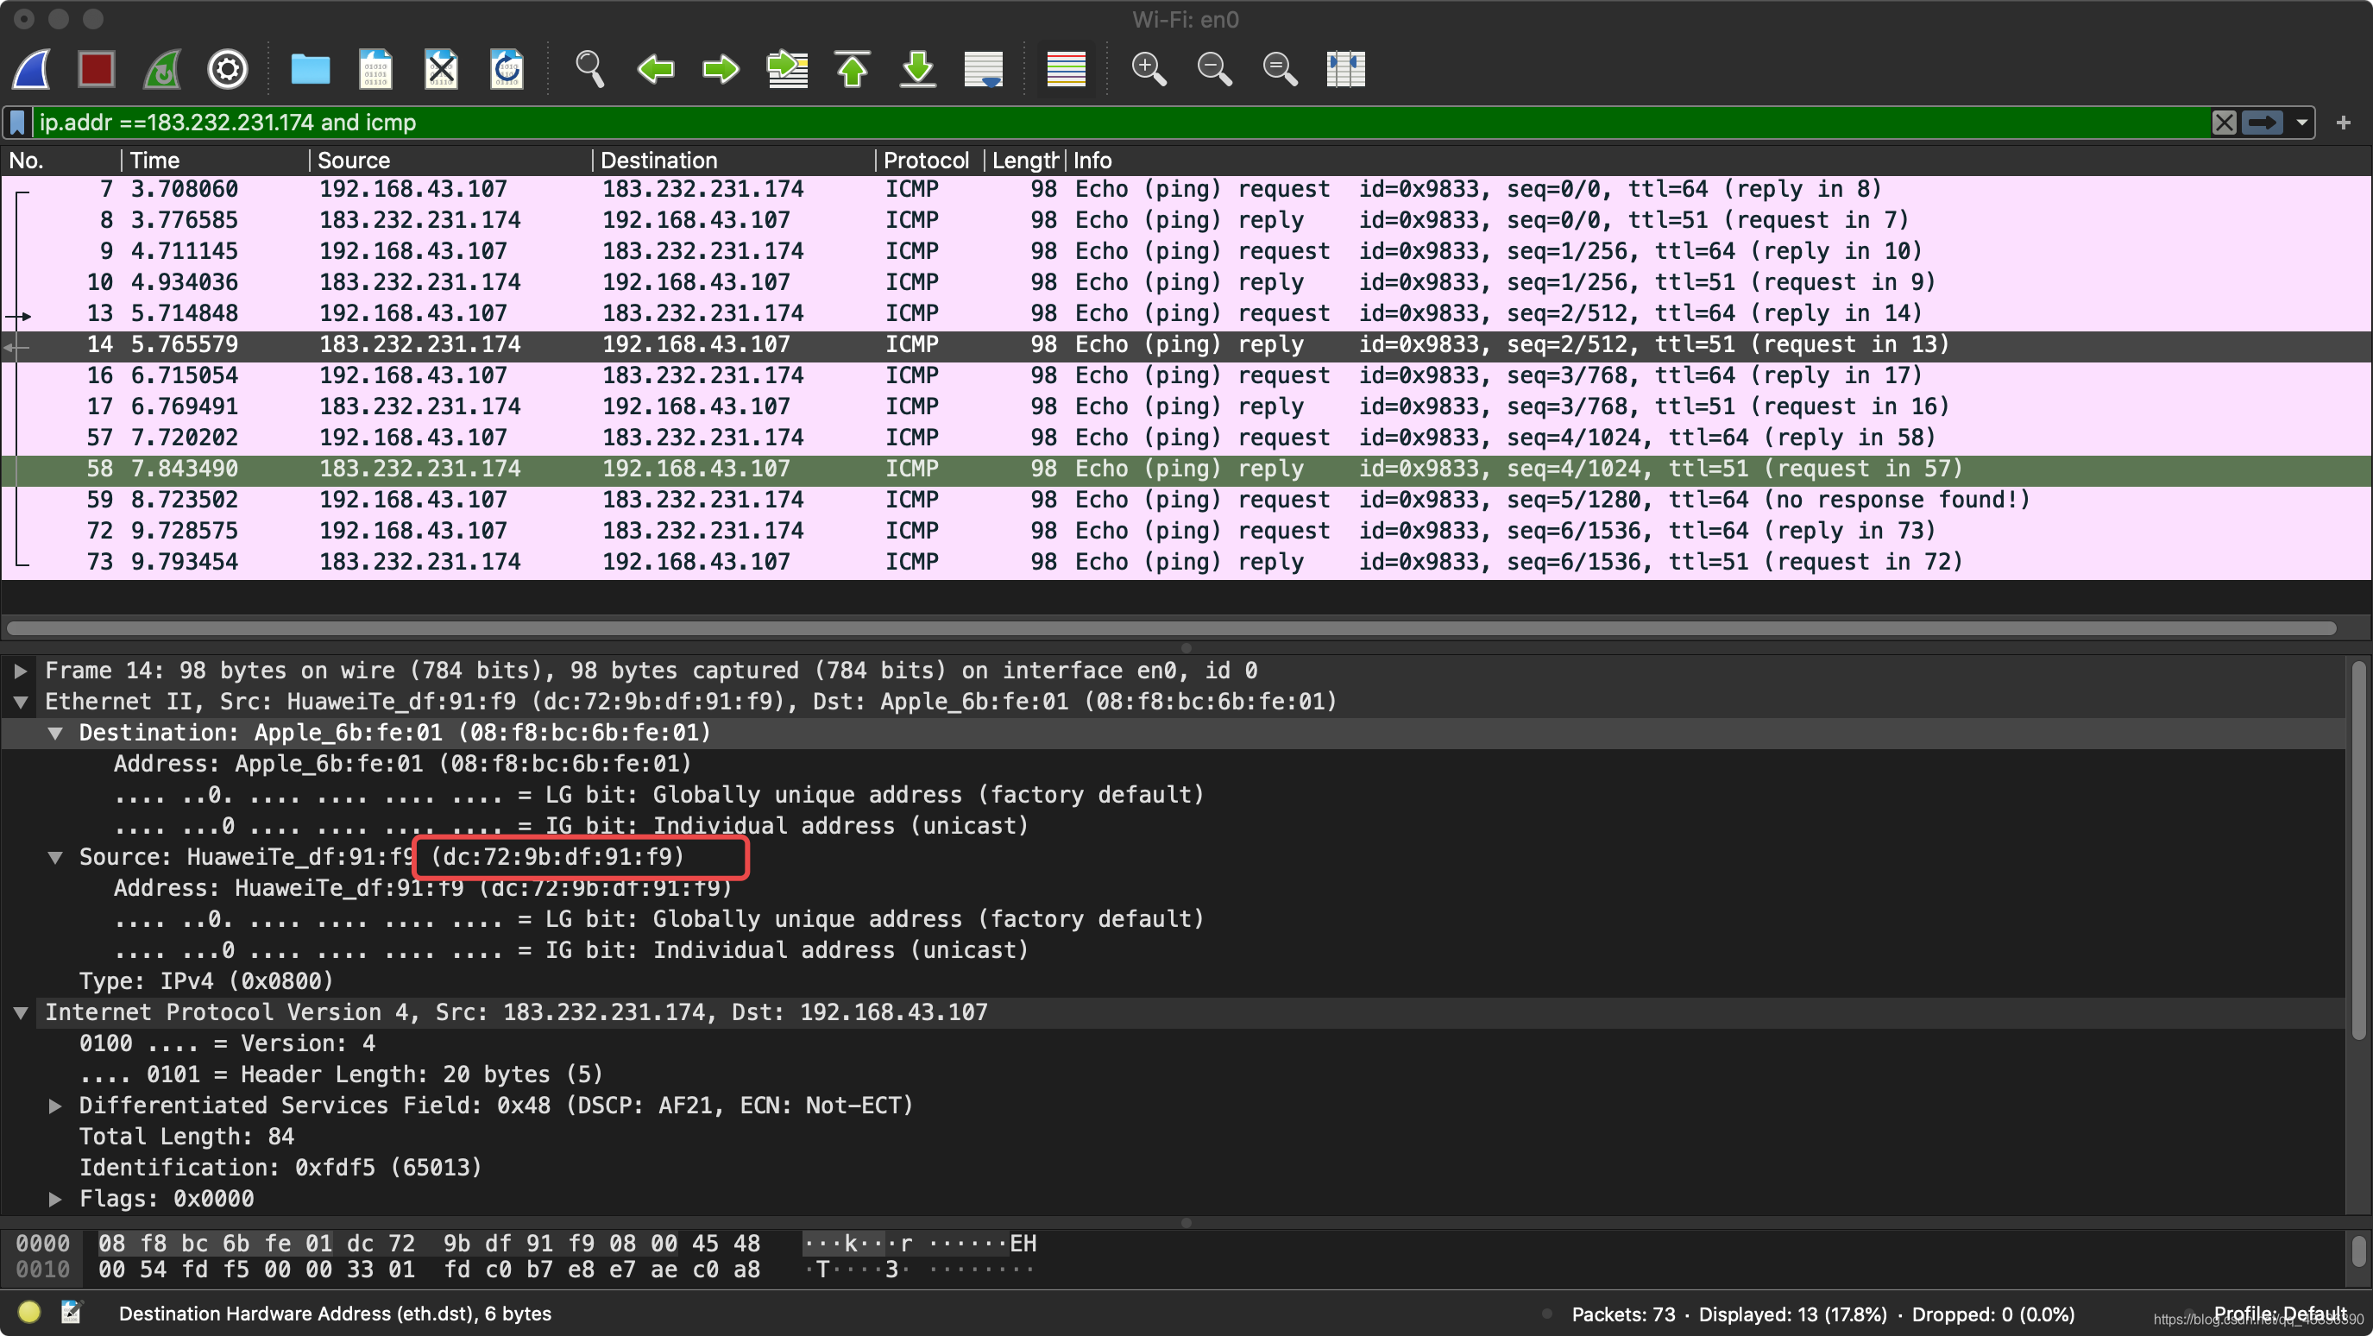
Task: Clear the display filter
Action: tap(2224, 123)
